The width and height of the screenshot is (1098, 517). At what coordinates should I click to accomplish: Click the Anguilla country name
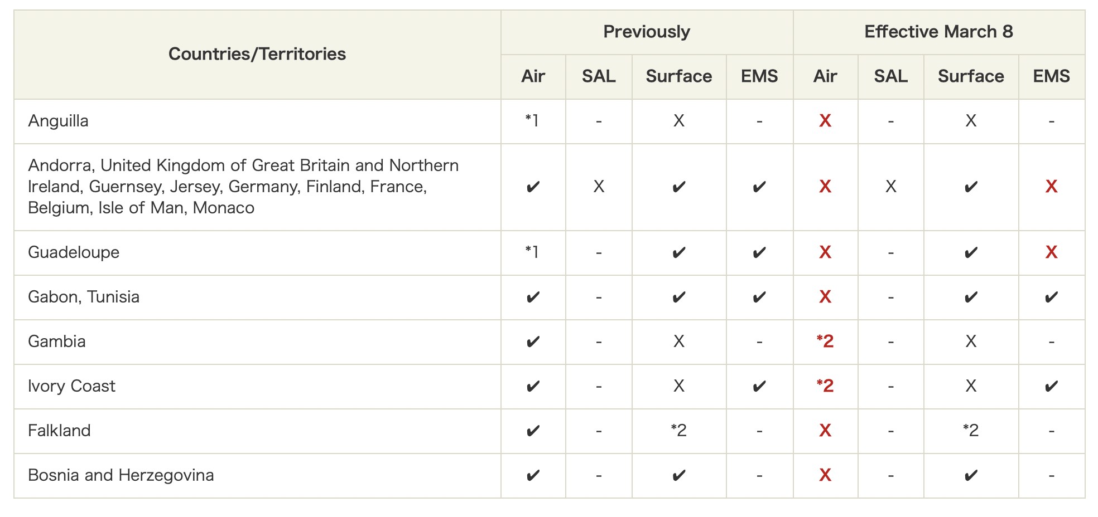point(58,121)
